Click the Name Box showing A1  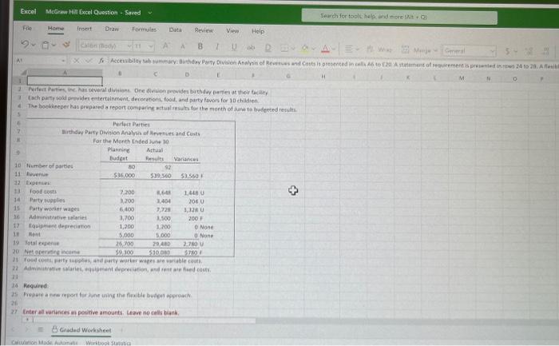(38, 60)
